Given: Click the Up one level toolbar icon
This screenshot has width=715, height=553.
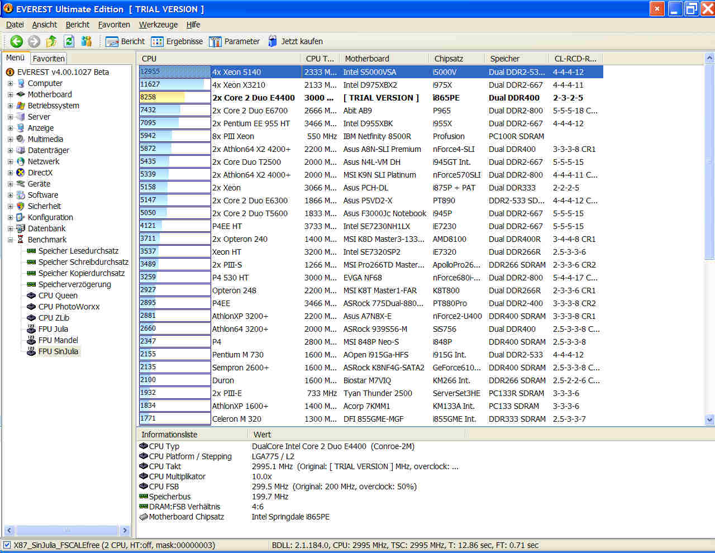Looking at the screenshot, I should point(51,41).
